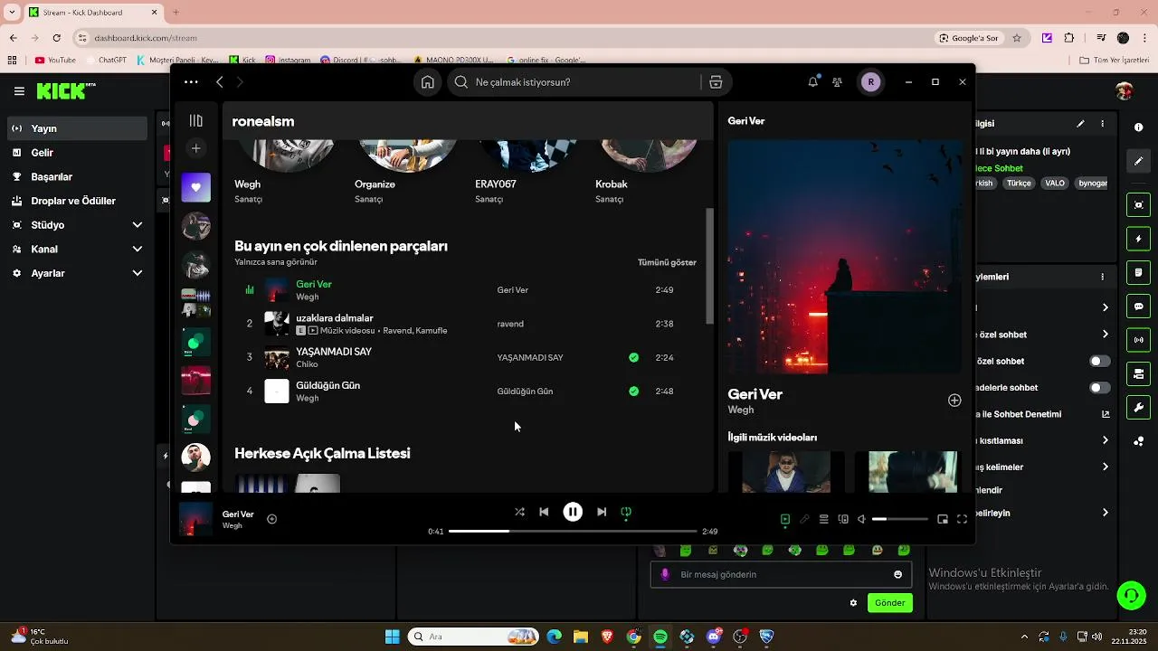This screenshot has width=1158, height=651.
Task: Expand the kelimeler row chevron in Kick
Action: (x=1106, y=467)
